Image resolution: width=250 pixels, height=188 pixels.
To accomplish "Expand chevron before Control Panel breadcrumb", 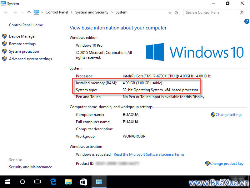I will (x=42, y=13).
